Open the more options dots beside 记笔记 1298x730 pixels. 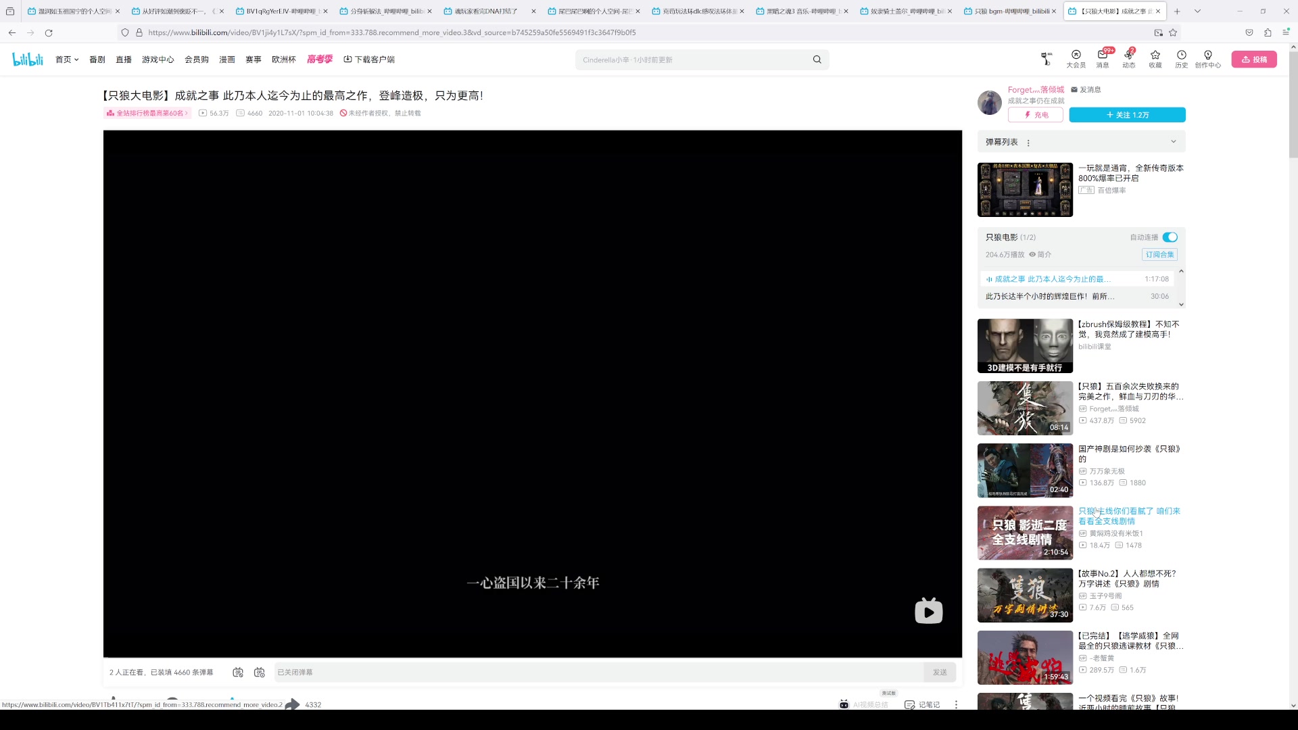(x=956, y=704)
